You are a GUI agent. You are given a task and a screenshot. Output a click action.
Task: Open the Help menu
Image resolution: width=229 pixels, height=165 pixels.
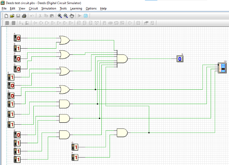coord(103,8)
